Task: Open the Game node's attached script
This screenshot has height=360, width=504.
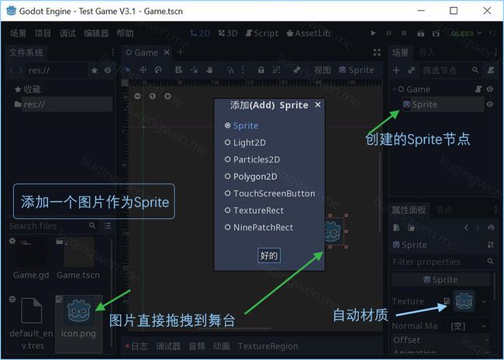Action: pos(478,89)
